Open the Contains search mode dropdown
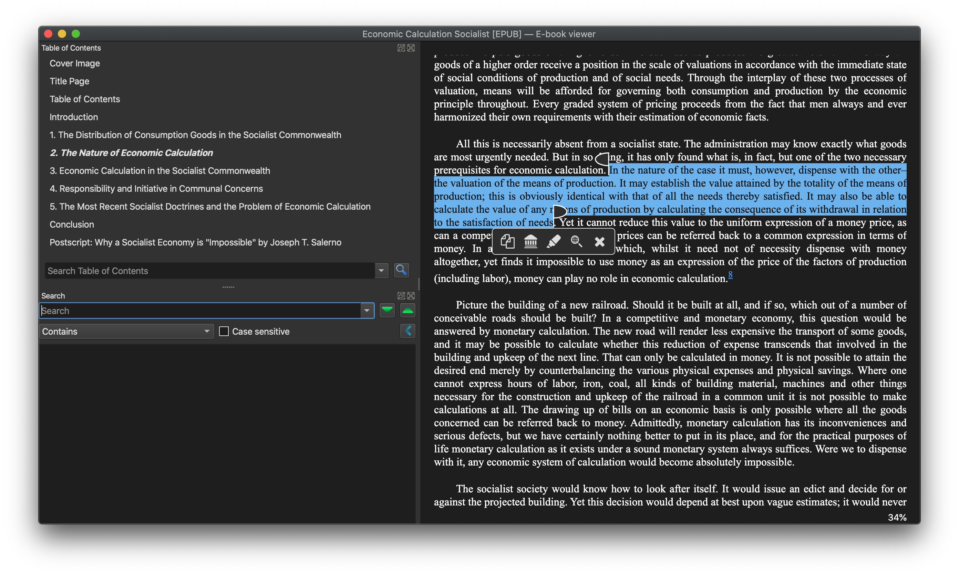 tap(126, 331)
